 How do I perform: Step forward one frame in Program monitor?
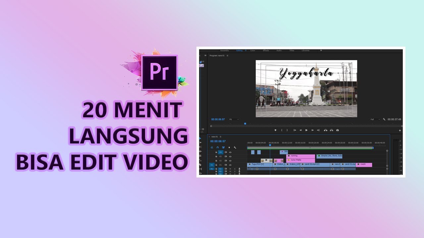coord(312,130)
